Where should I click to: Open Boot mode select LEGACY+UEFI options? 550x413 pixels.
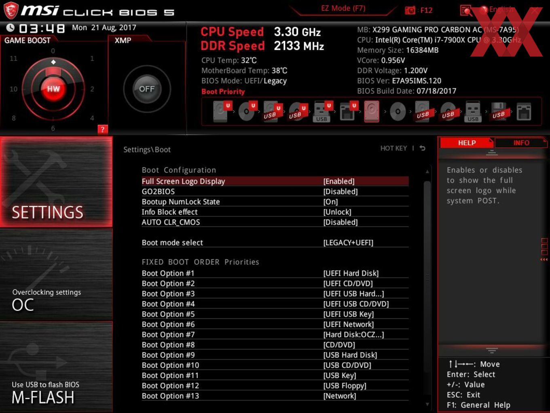348,242
